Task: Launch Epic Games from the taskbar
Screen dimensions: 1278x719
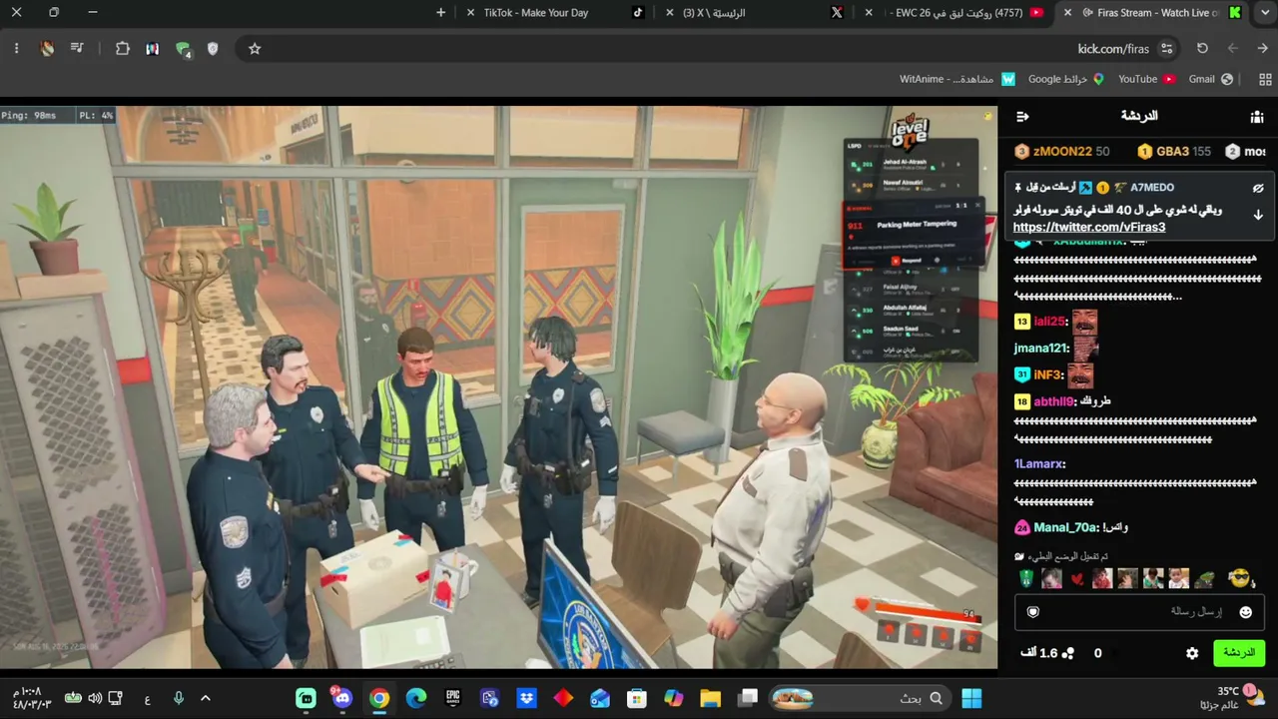Action: click(x=452, y=698)
